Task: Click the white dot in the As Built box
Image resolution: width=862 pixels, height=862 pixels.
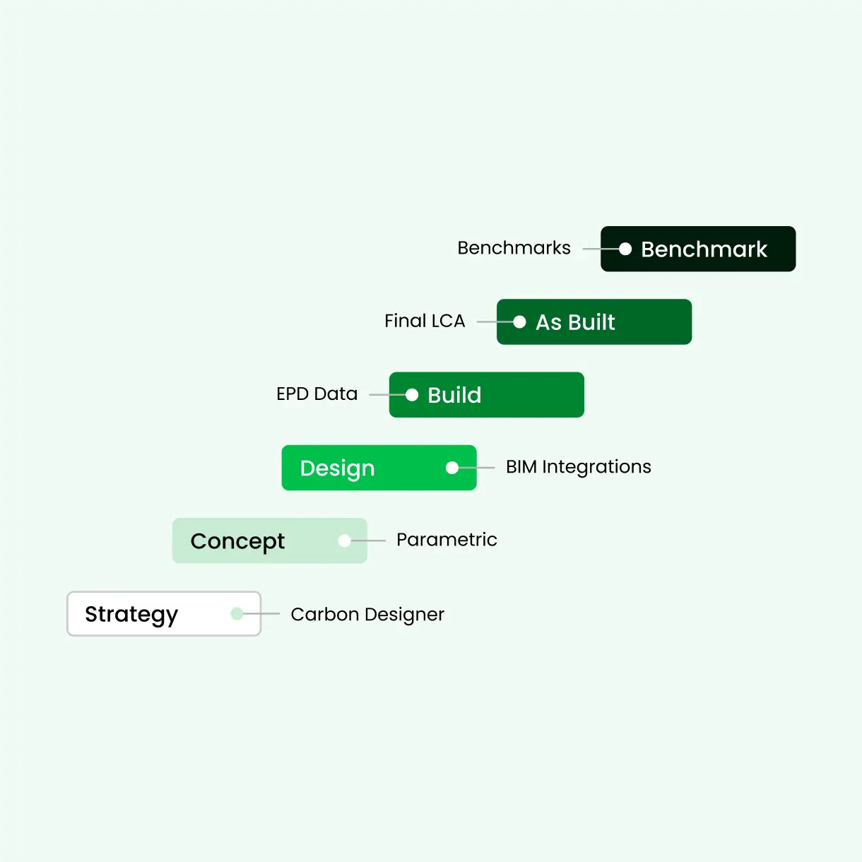Action: coord(519,322)
